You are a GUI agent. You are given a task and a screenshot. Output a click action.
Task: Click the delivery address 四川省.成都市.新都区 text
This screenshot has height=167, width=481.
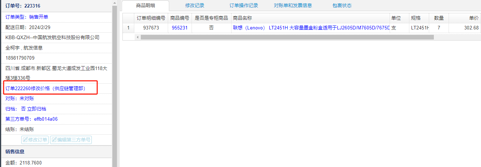point(56,73)
